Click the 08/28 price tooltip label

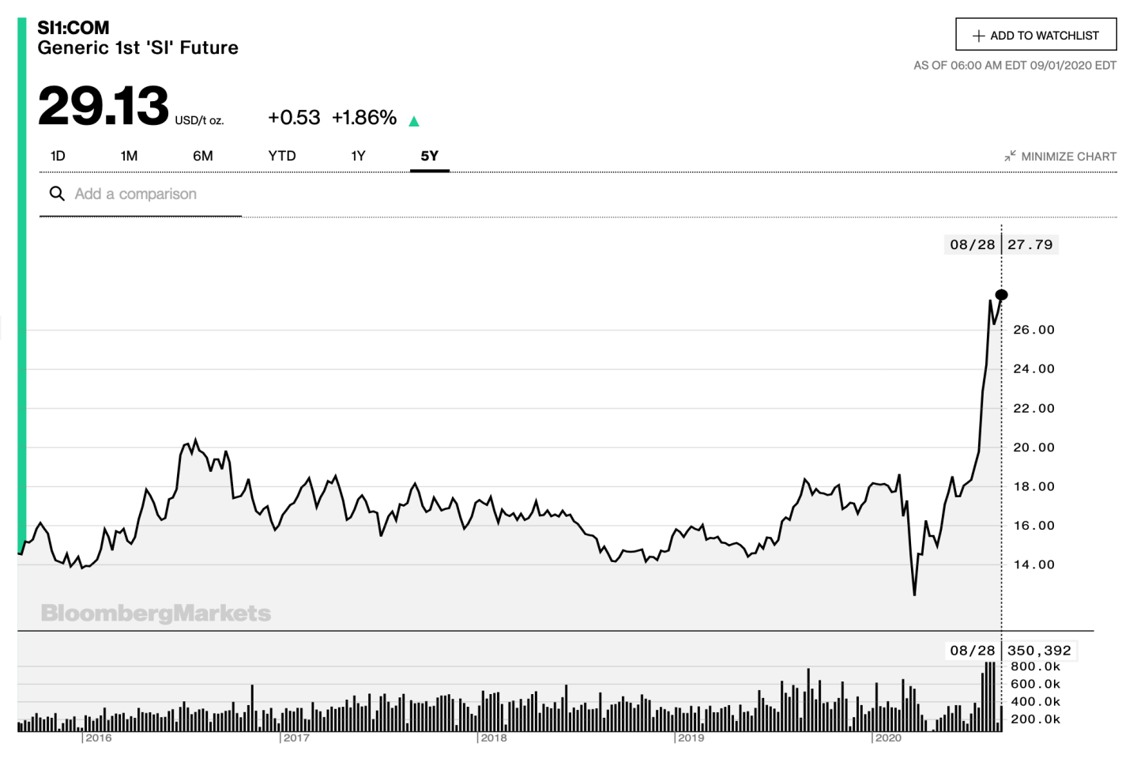pyautogui.click(x=1001, y=244)
